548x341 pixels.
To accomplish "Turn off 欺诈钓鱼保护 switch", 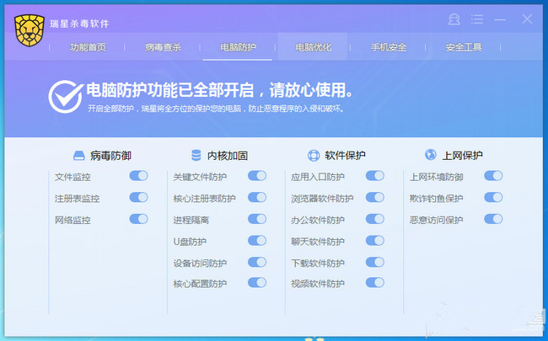I will (x=492, y=198).
